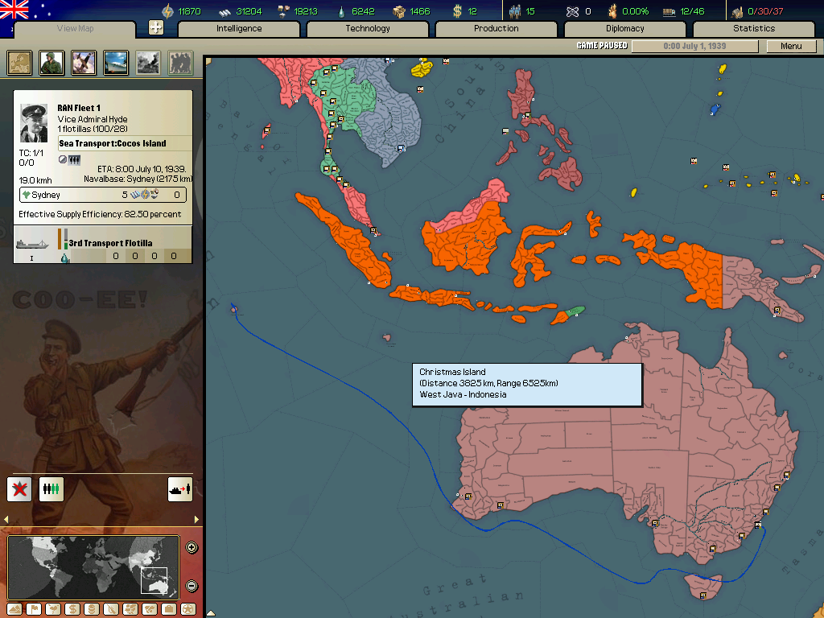Viewport: 824px width, 618px height.
Task: Click the red-crossed star disband button
Action: pos(19,488)
